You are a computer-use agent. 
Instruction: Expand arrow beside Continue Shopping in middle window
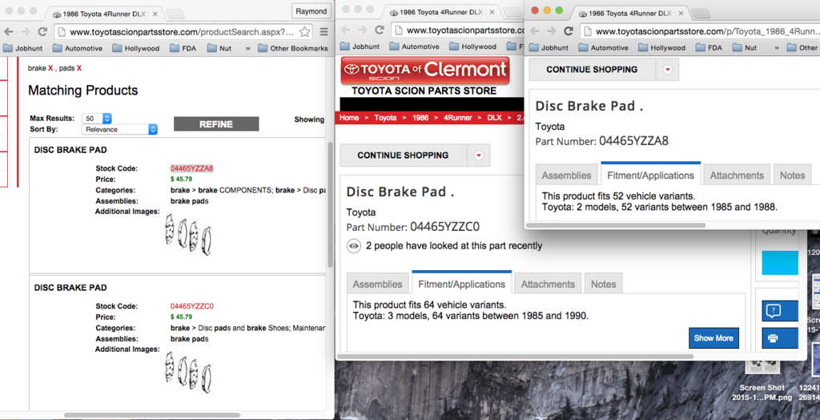point(479,155)
